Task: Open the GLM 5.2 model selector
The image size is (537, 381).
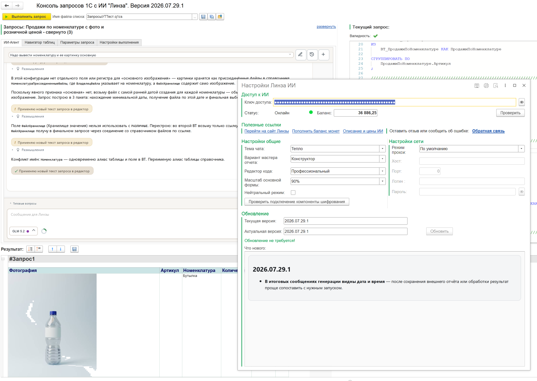Action: [24, 231]
